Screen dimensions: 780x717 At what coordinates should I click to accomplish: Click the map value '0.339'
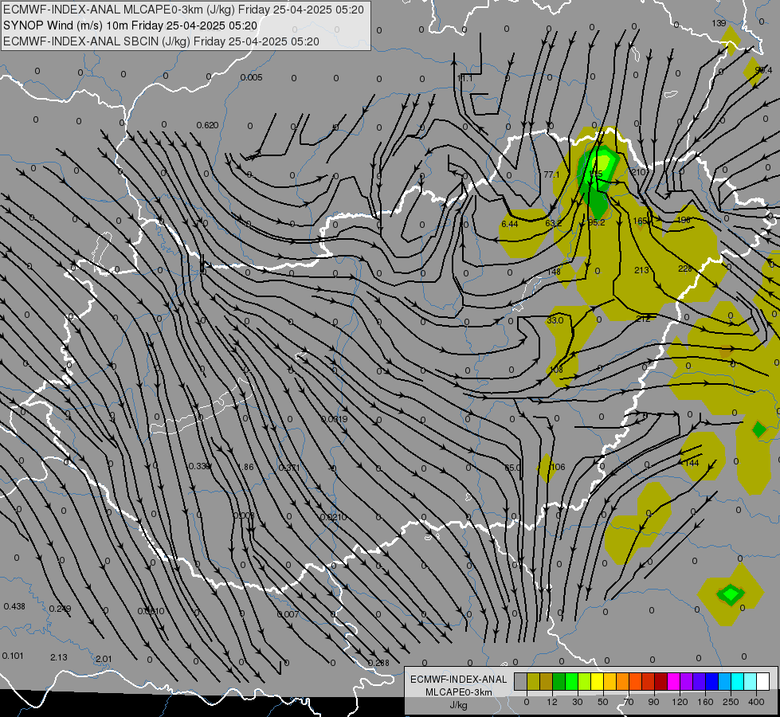click(x=199, y=466)
